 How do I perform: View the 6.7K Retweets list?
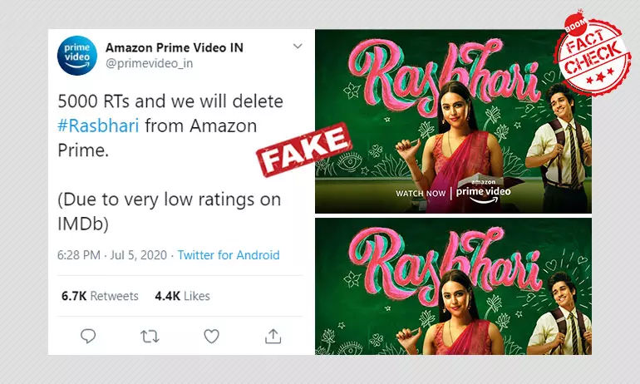100,296
